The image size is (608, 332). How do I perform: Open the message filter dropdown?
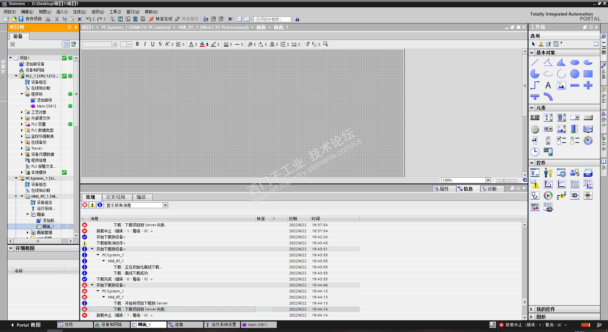(x=165, y=205)
